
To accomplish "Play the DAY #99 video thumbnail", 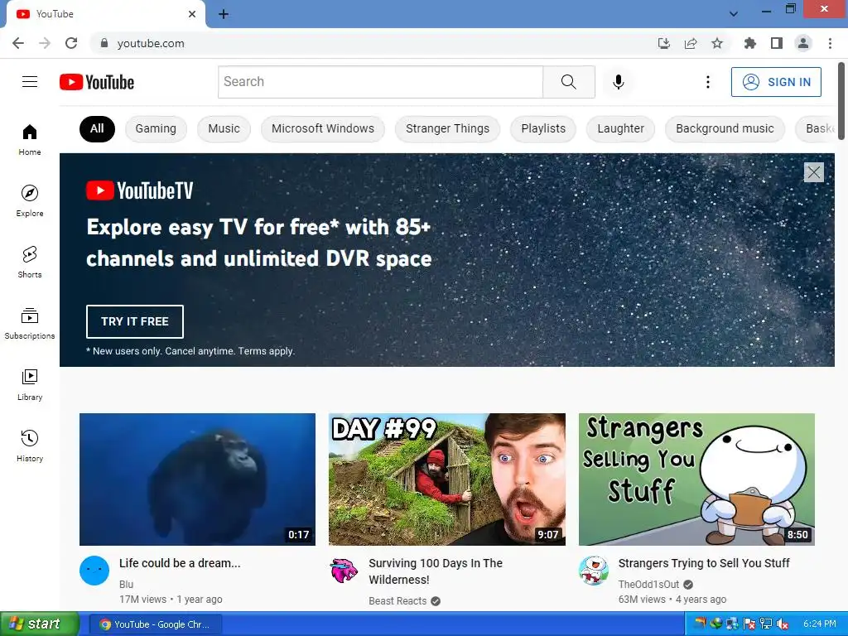I will (x=447, y=479).
